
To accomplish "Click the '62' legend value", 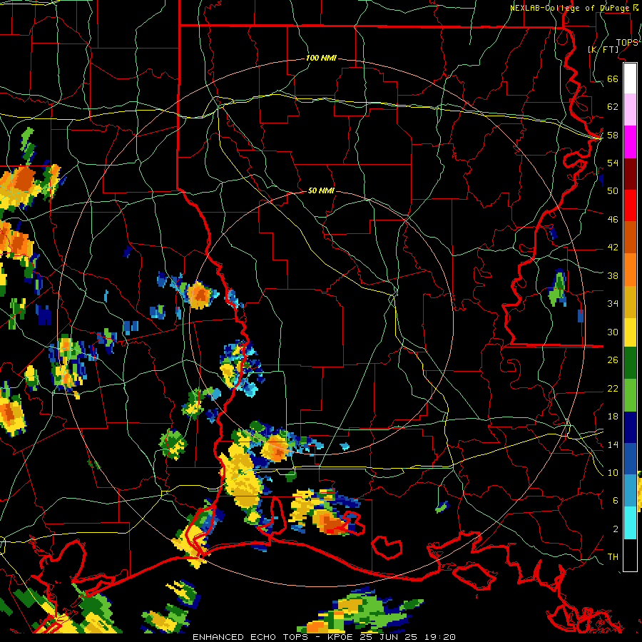I will click(x=613, y=107).
